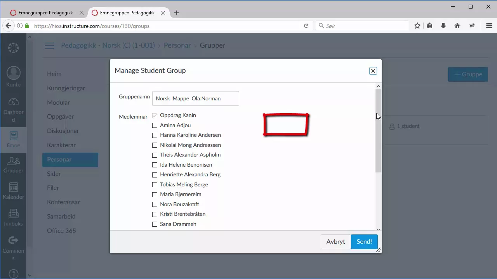Click the + Gruppe button
Screen dimensions: 497x279
(x=468, y=74)
